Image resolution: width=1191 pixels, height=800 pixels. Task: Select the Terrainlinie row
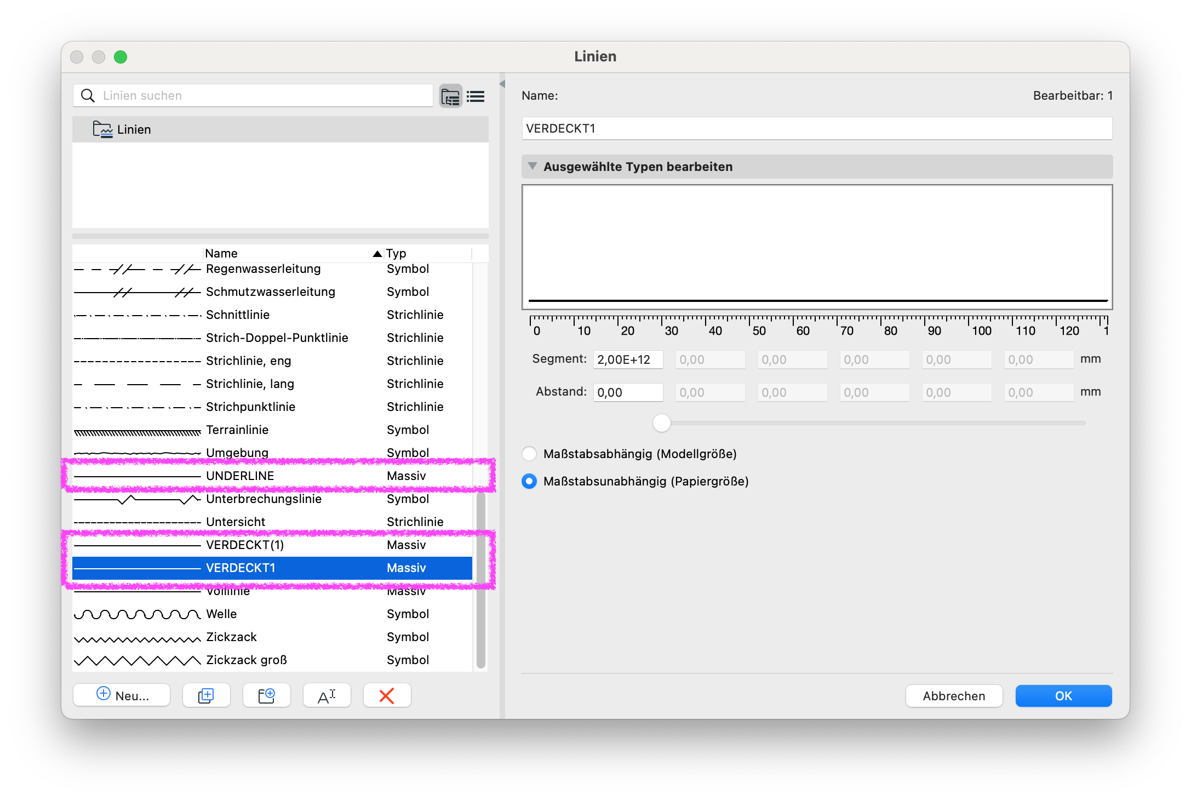click(x=272, y=430)
